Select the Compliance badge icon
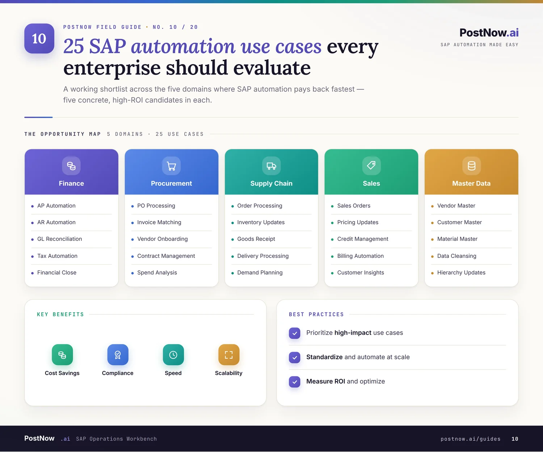Image resolution: width=543 pixels, height=452 pixels. point(118,355)
